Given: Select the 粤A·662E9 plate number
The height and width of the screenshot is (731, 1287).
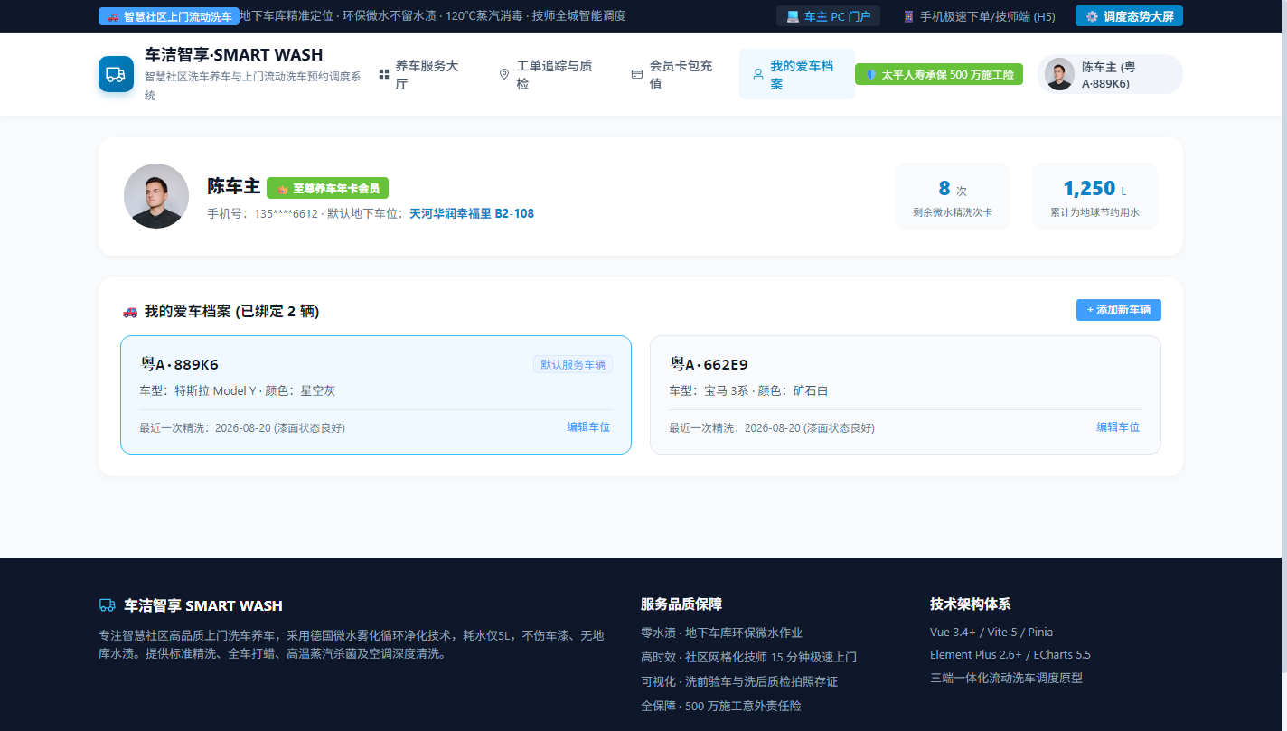Looking at the screenshot, I should [709, 365].
